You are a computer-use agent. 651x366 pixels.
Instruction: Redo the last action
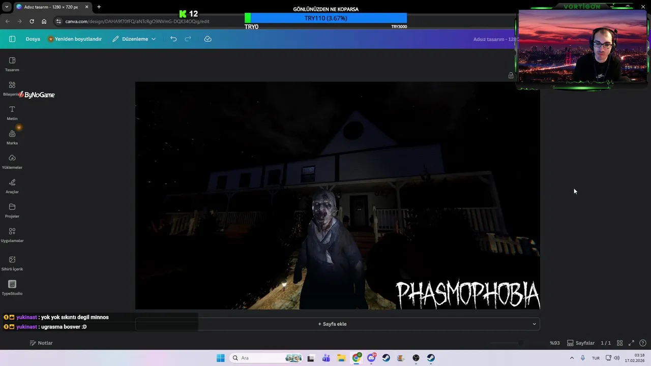pos(188,39)
